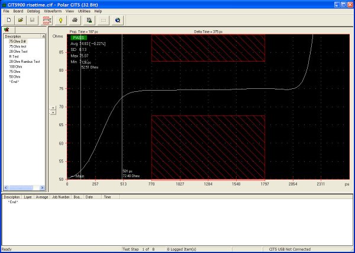Image resolution: width=355 pixels, height=253 pixels.
Task: Click the green PASS indicator
Action: pos(79,38)
